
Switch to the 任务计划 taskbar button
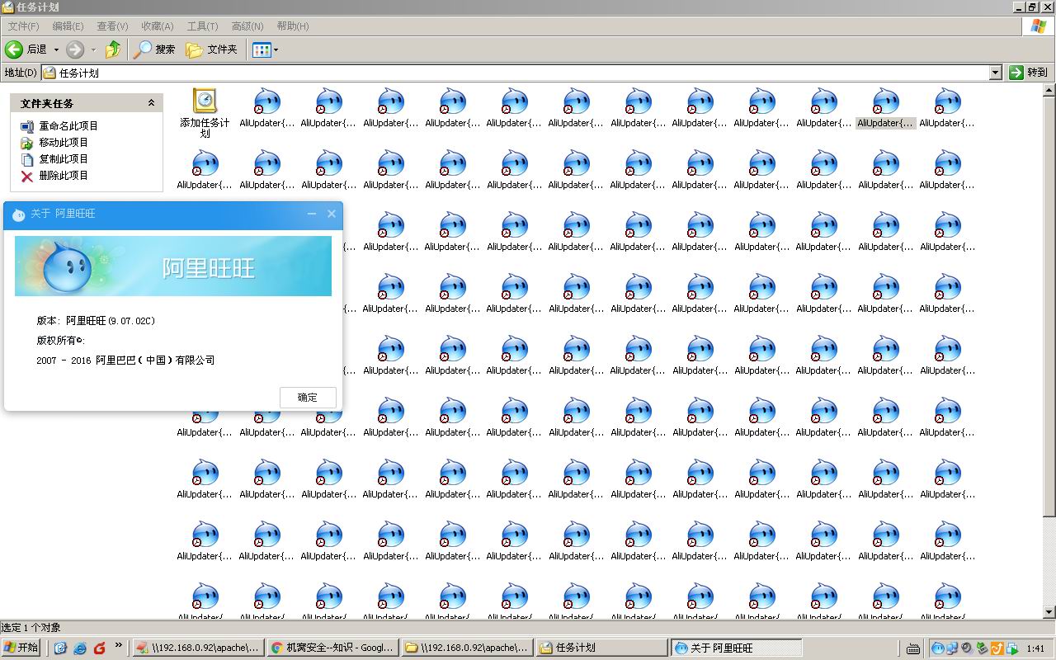coord(601,648)
